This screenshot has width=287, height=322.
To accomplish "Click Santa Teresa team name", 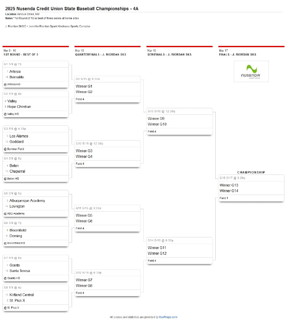I will tap(20, 271).
